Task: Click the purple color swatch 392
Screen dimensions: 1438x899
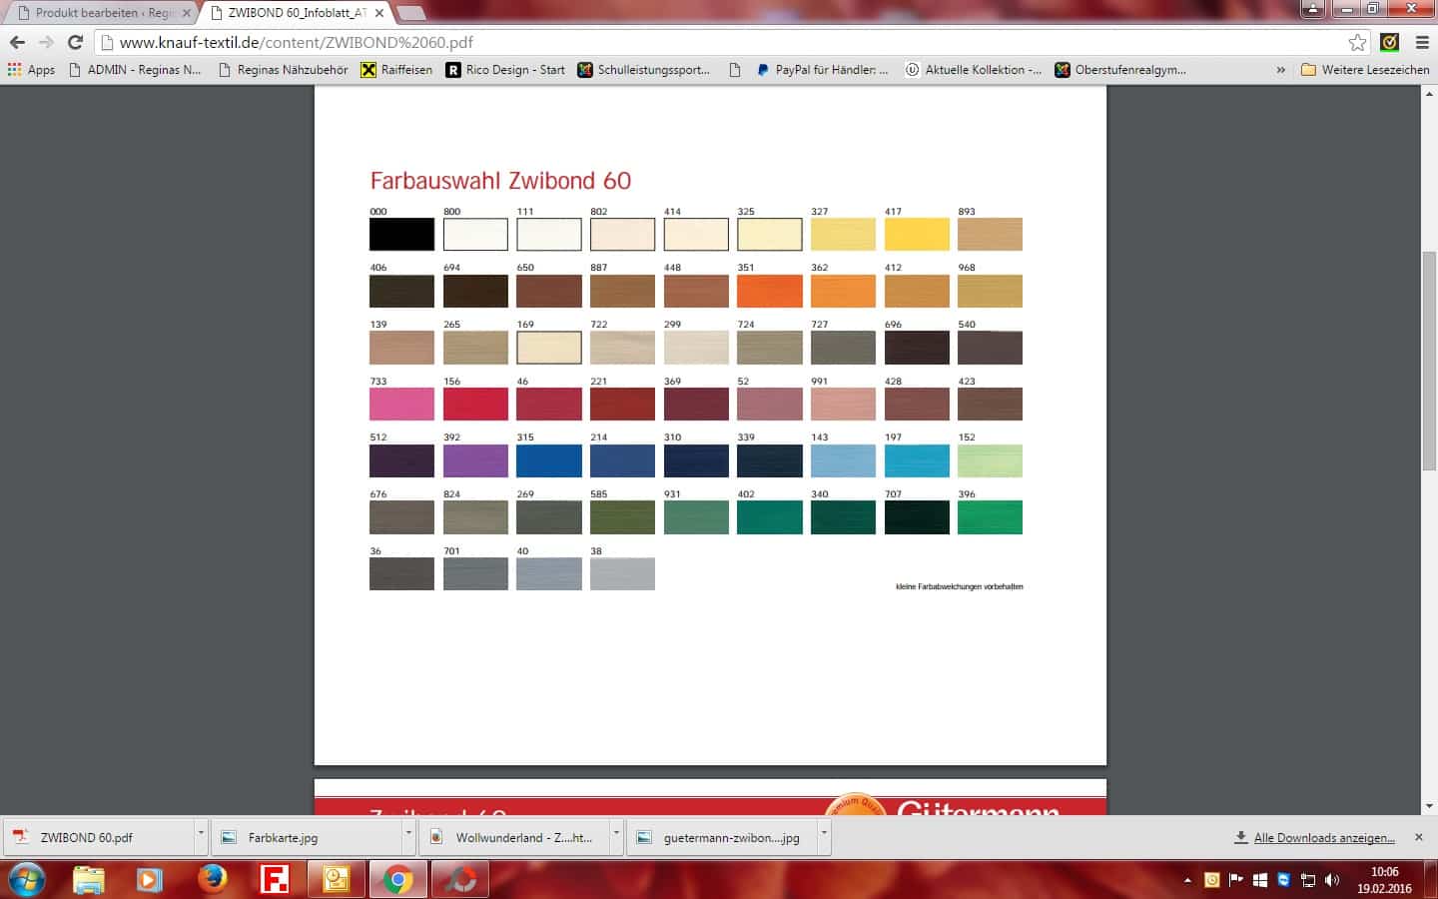Action: pyautogui.click(x=475, y=460)
